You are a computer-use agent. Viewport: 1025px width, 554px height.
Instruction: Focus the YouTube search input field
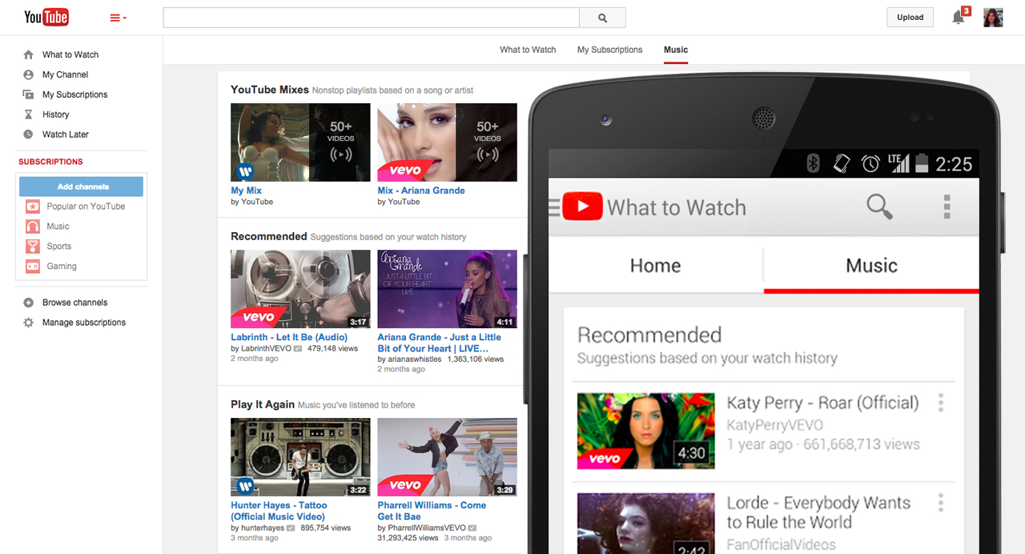point(371,18)
